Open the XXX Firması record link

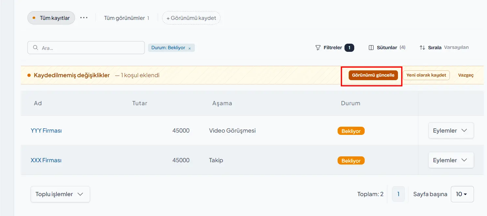pyautogui.click(x=46, y=160)
